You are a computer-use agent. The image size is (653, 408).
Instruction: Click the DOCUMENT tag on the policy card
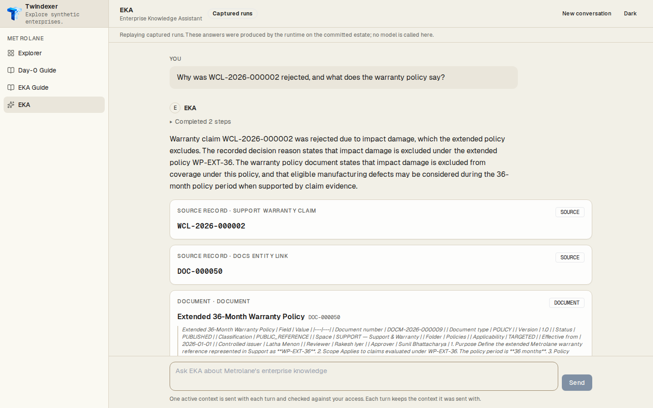click(567, 303)
